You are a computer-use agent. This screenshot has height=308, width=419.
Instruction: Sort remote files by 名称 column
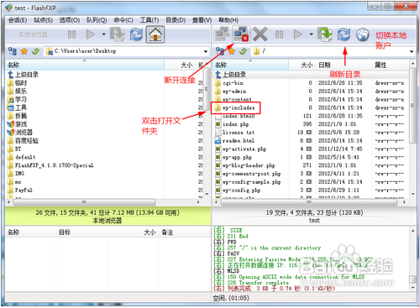pos(250,65)
